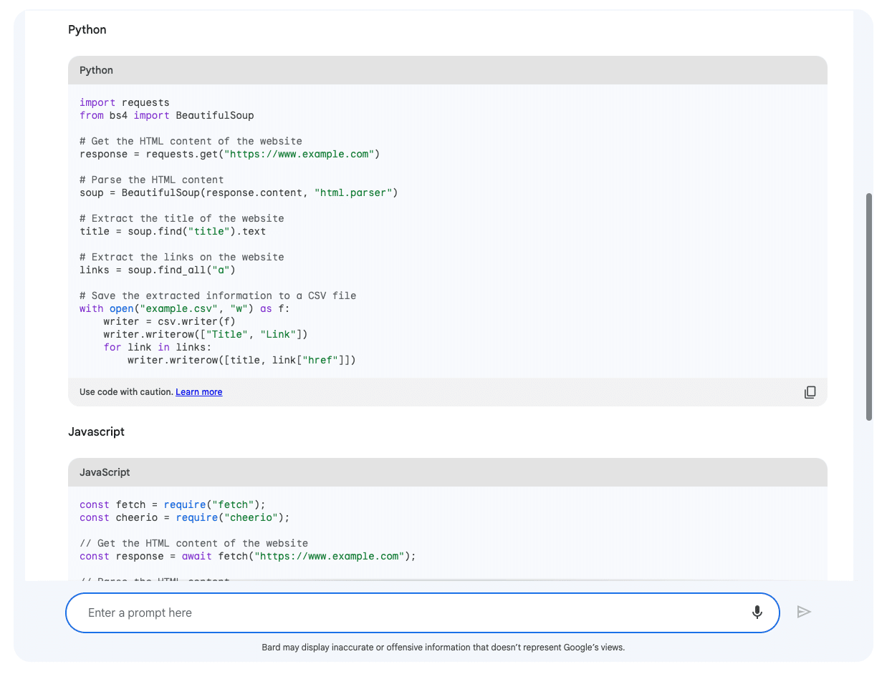Click the 'Use code with caution' text
The image size is (887, 674).
tap(126, 392)
